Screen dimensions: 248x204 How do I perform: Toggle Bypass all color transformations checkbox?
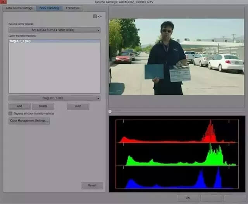10,113
